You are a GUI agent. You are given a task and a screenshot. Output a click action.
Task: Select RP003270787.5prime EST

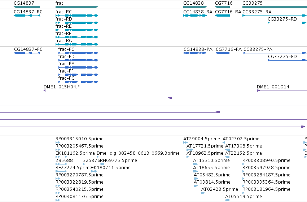(x=79, y=175)
